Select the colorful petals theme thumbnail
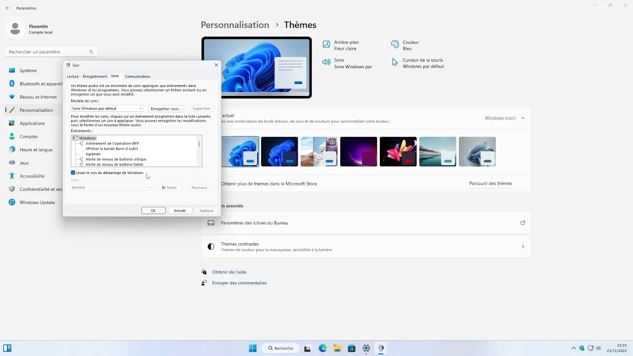The height and width of the screenshot is (356, 633). tap(398, 151)
